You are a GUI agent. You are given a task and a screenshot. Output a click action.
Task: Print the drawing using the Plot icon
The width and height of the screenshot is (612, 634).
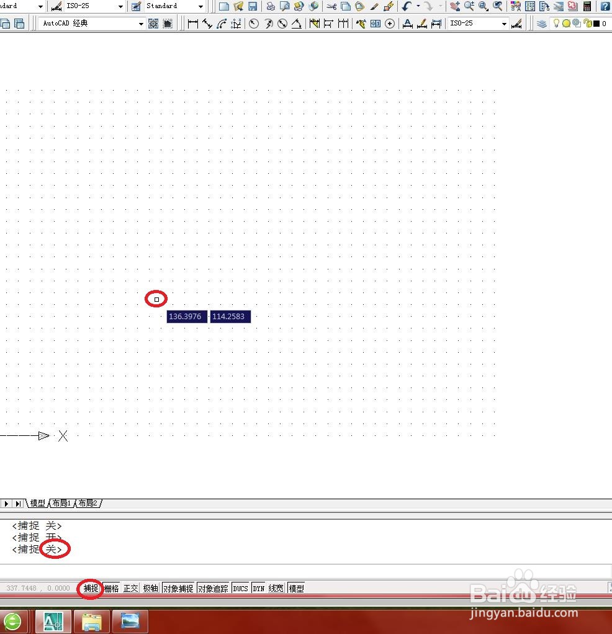[271, 6]
